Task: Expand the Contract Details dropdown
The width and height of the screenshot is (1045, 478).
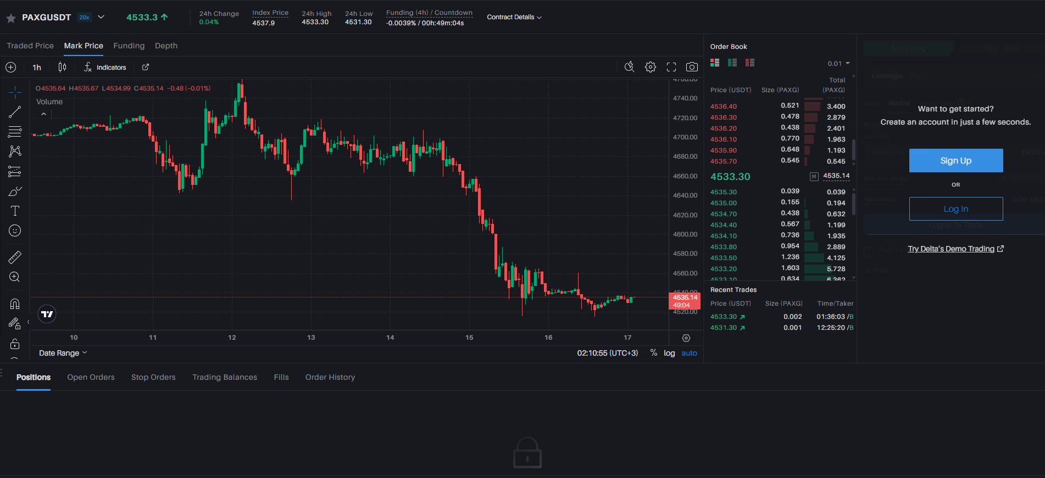Action: tap(514, 17)
